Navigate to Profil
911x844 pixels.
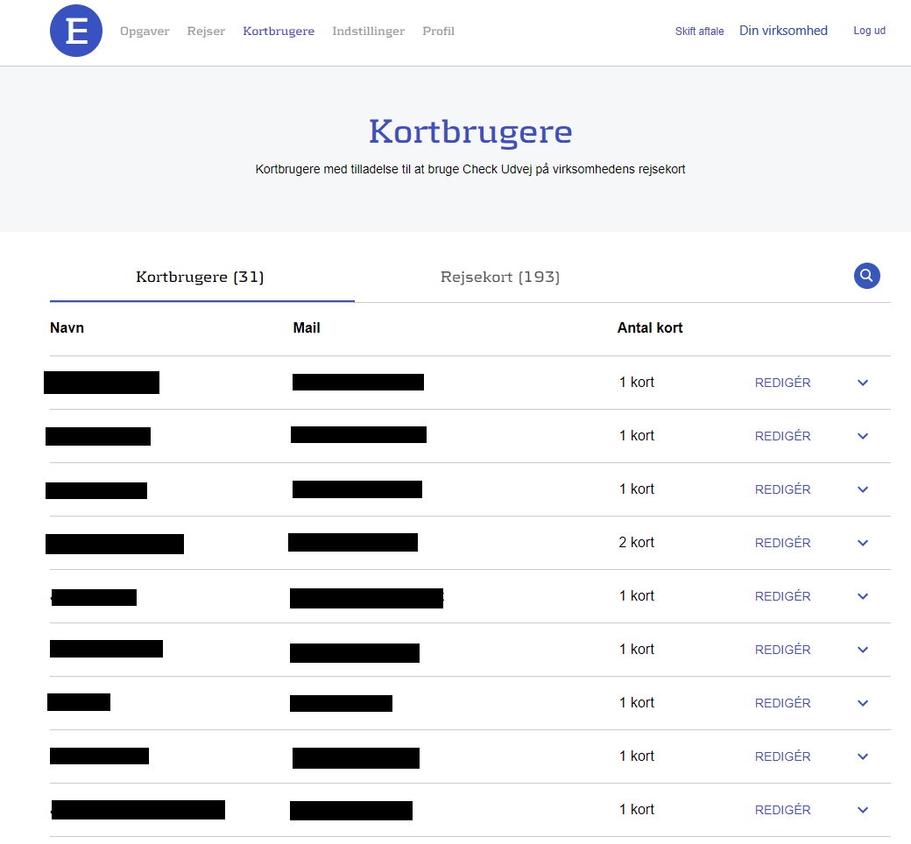(x=438, y=32)
